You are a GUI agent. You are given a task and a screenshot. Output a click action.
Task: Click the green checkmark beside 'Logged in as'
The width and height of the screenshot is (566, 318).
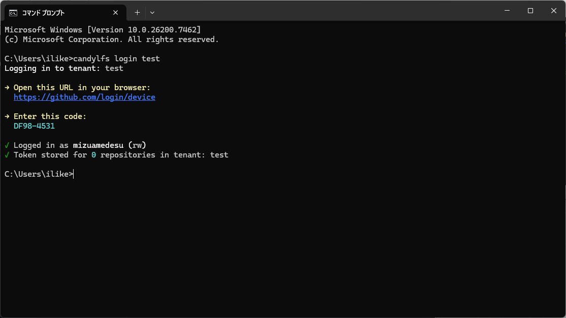(x=7, y=145)
